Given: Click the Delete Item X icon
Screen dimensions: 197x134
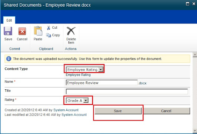Looking at the screenshot, I should pos(71,31).
